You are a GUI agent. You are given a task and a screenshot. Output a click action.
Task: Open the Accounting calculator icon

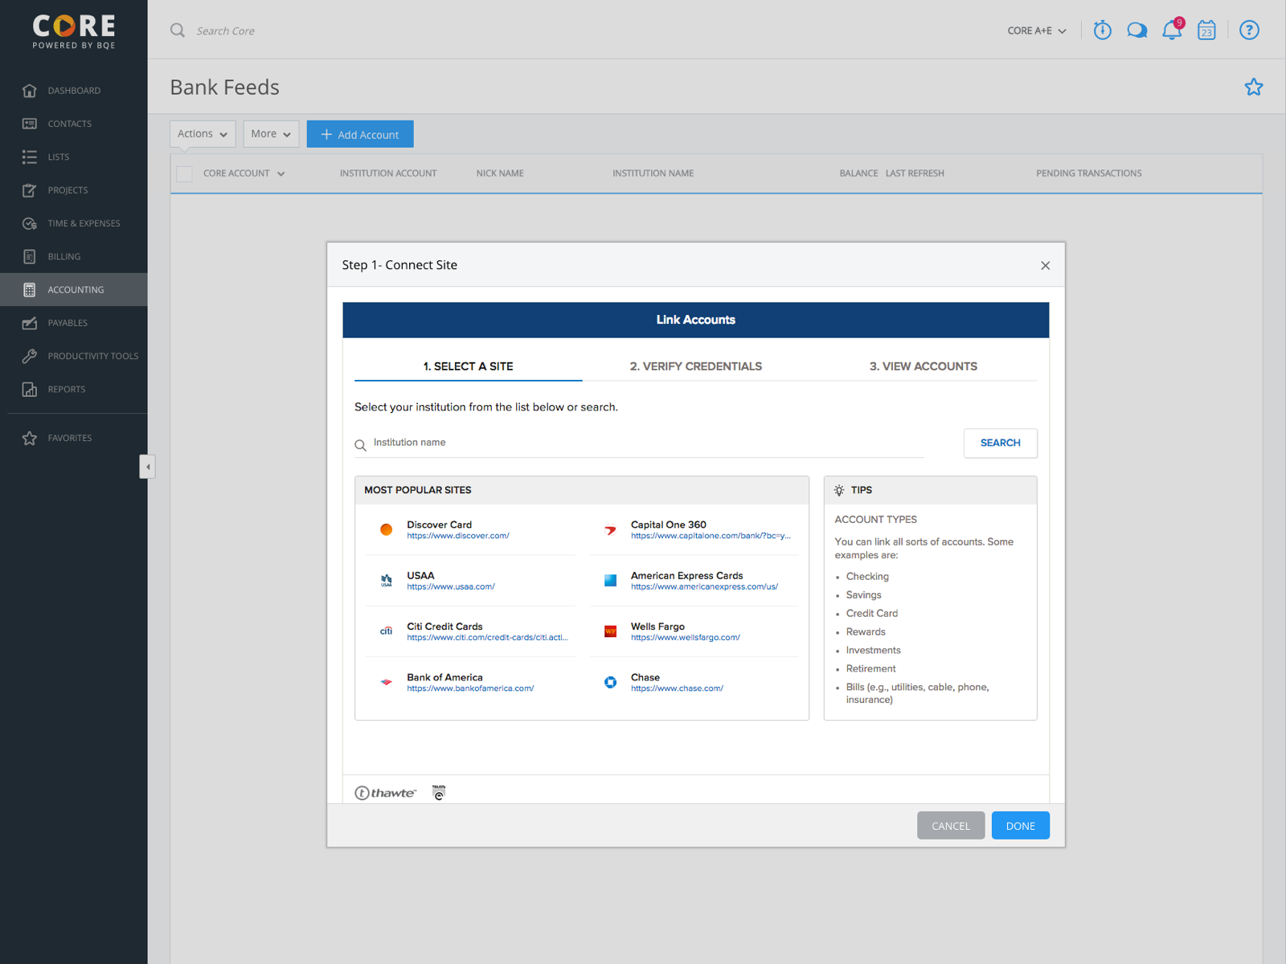click(30, 290)
